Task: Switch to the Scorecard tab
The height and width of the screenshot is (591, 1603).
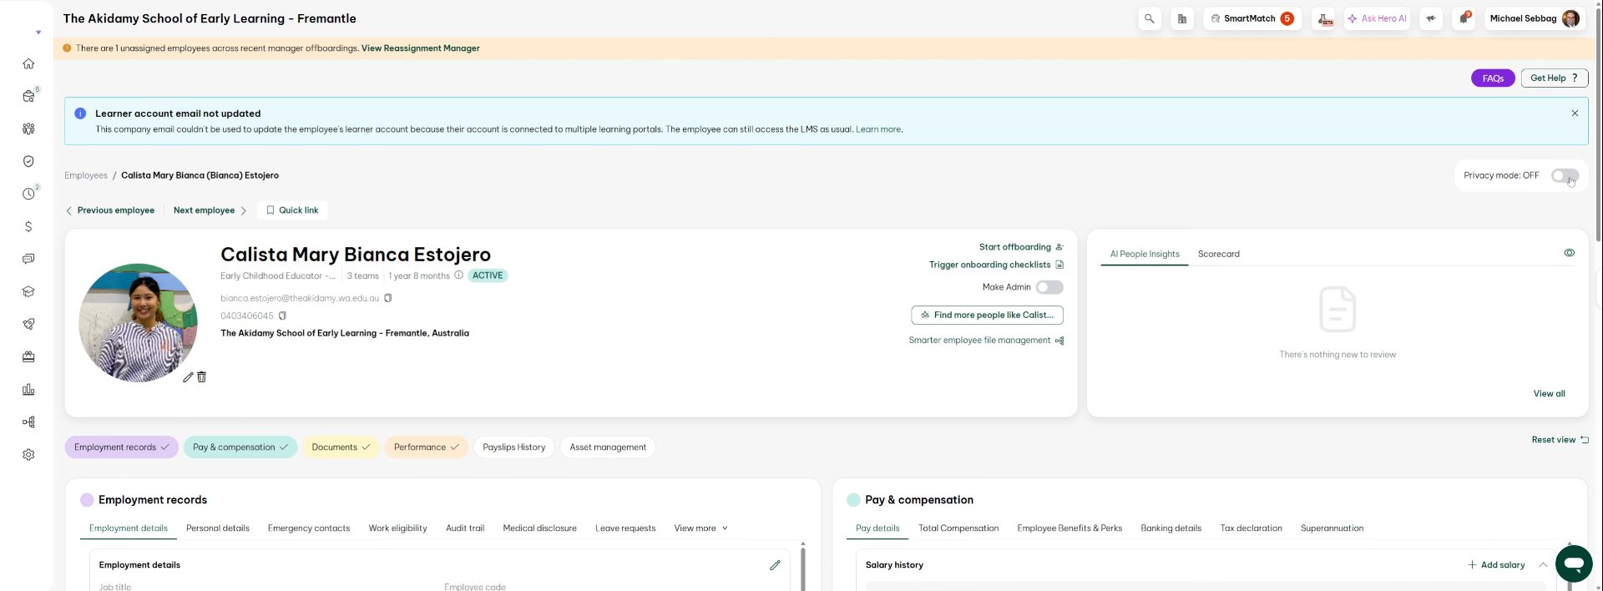Action: [x=1219, y=254]
